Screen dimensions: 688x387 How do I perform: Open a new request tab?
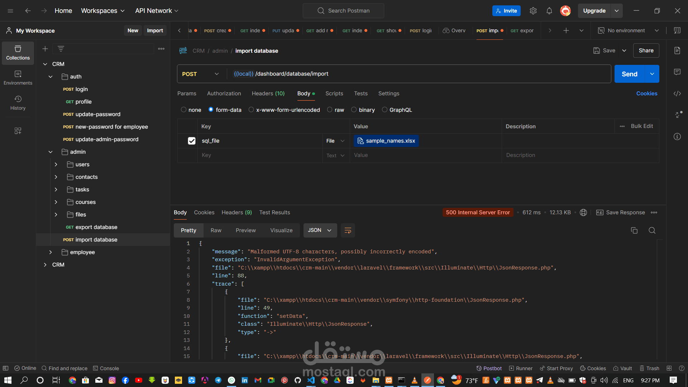pyautogui.click(x=566, y=30)
